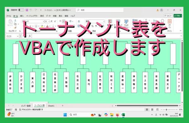Click the Save floppy disk icon
The width and height of the screenshot is (189, 123).
tap(27, 10)
